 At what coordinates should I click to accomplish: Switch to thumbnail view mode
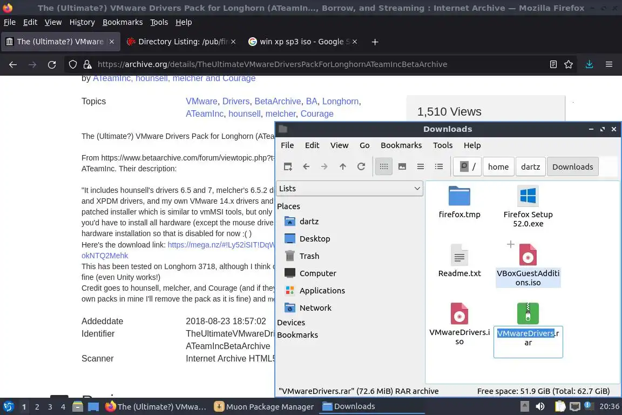pyautogui.click(x=402, y=166)
